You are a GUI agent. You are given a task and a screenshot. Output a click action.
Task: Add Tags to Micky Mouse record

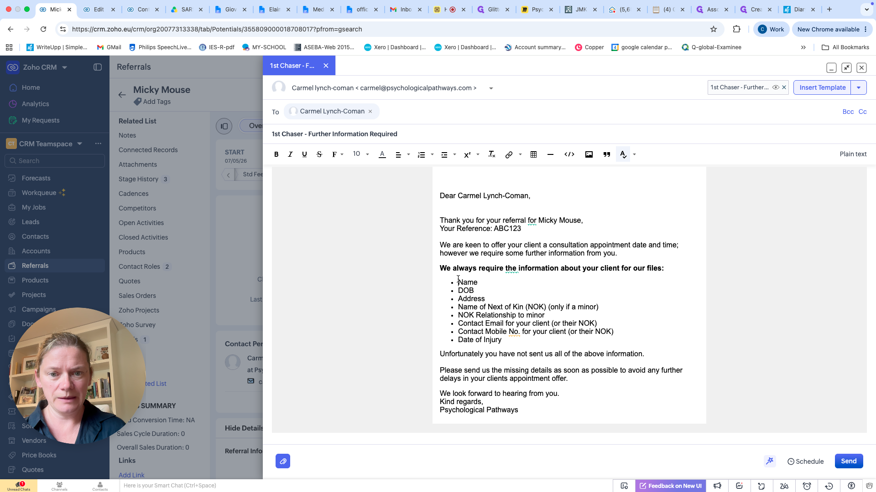(x=152, y=102)
